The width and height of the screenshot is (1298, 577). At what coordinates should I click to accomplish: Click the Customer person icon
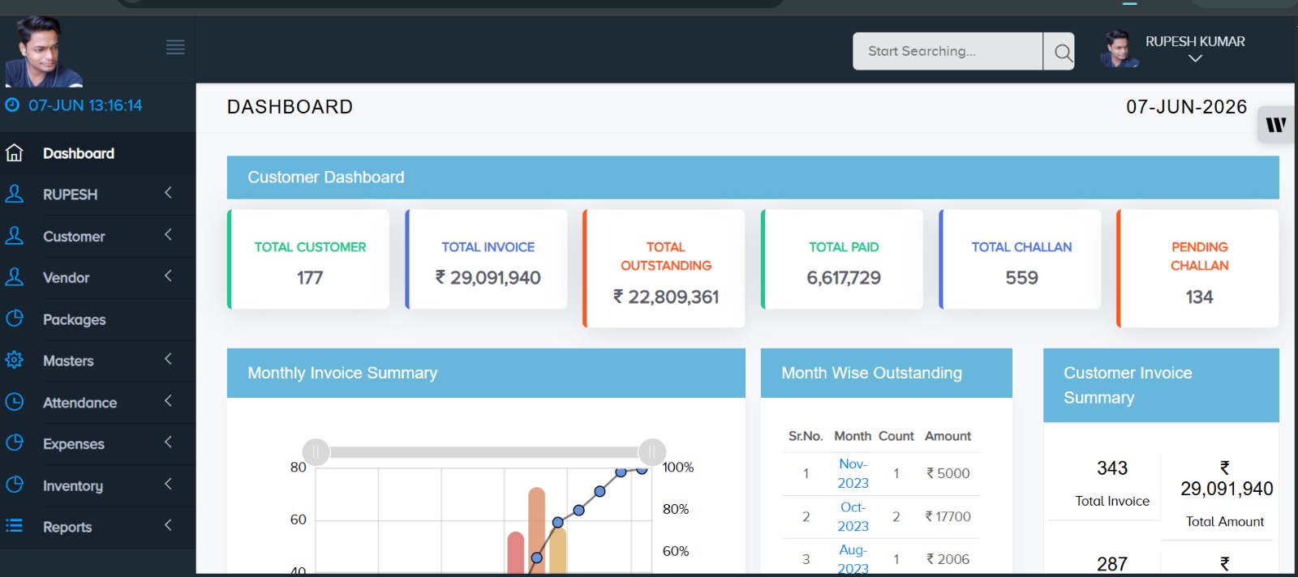point(15,236)
